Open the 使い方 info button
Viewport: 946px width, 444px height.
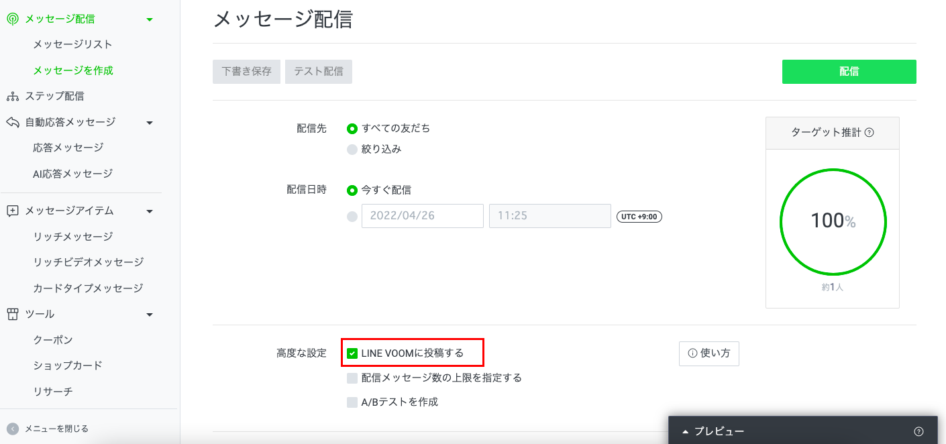[708, 353]
